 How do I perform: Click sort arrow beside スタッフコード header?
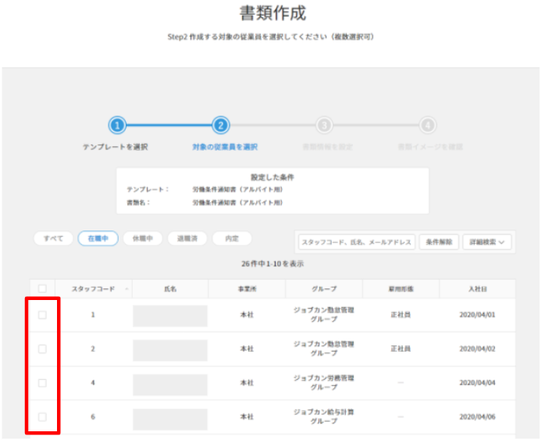126,288
